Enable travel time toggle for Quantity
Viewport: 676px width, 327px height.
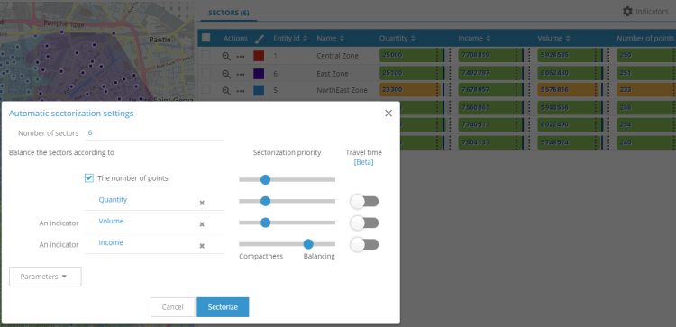[364, 201]
